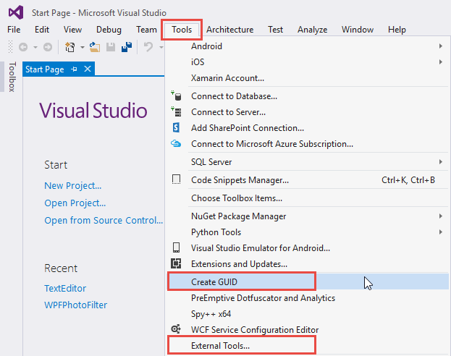Screen dimensions: 451x356
Task: Open the View menu
Action: tap(73, 30)
